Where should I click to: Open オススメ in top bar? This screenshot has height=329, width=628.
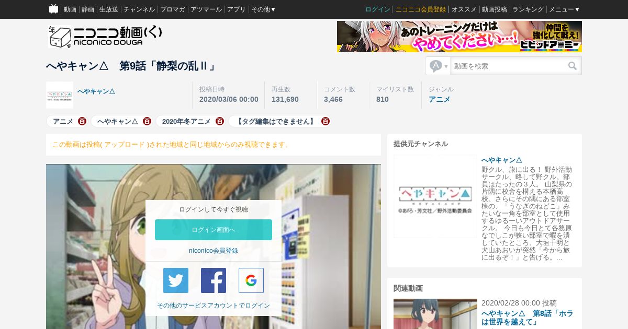click(464, 9)
